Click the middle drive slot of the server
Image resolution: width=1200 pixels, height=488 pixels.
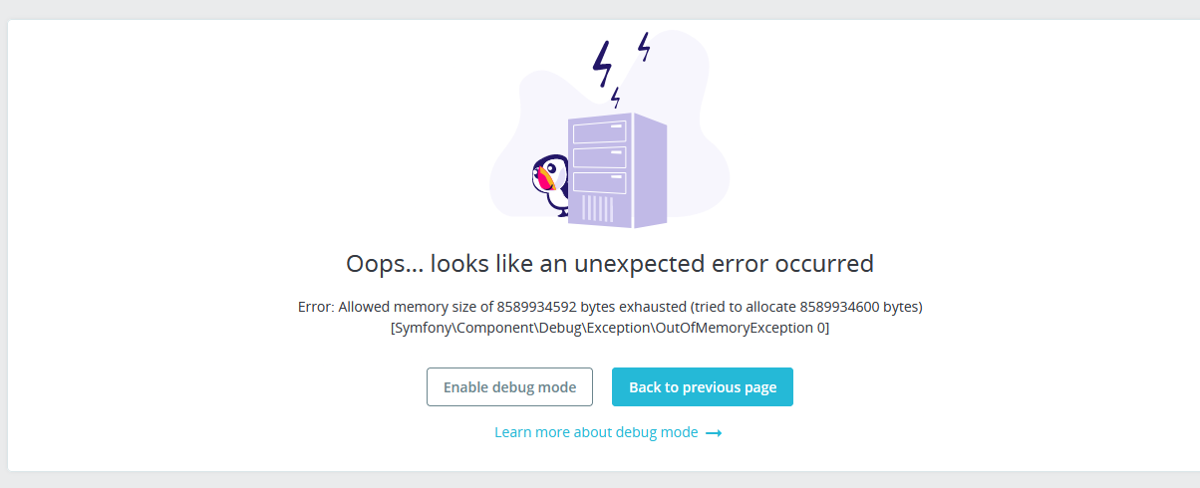pyautogui.click(x=598, y=157)
